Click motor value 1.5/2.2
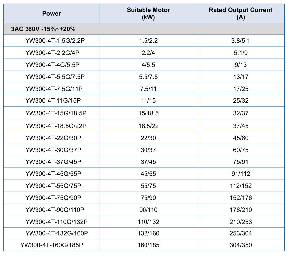 (x=148, y=41)
